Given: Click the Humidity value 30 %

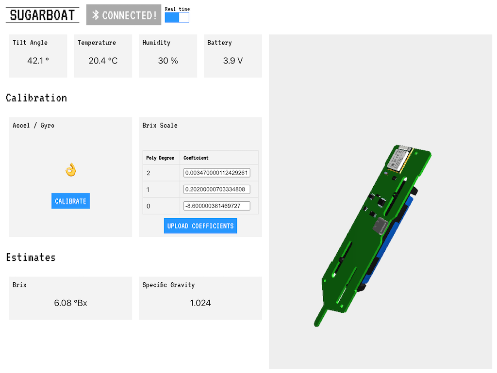Looking at the screenshot, I should point(168,61).
